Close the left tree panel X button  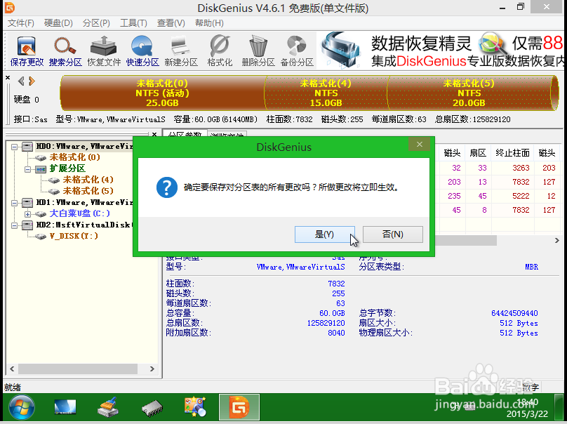154,134
